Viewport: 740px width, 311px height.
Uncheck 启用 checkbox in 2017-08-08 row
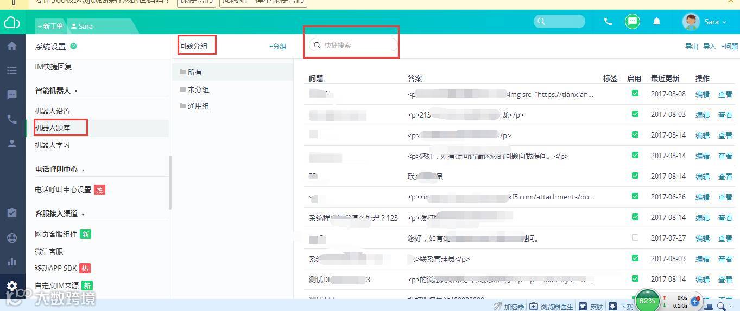(635, 94)
